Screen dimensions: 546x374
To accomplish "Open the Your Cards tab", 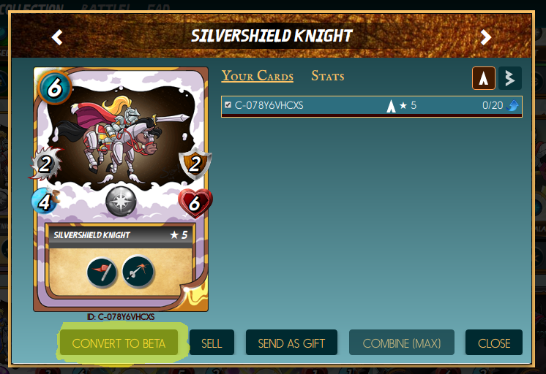I will click(x=258, y=76).
